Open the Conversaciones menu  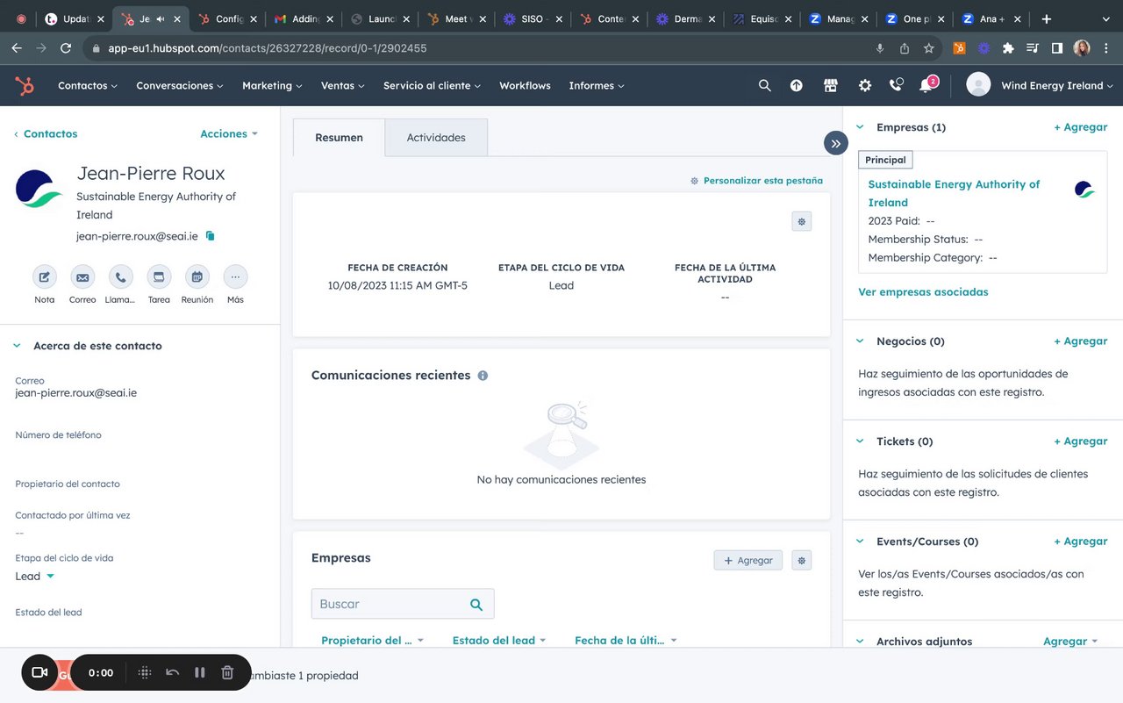(x=180, y=85)
